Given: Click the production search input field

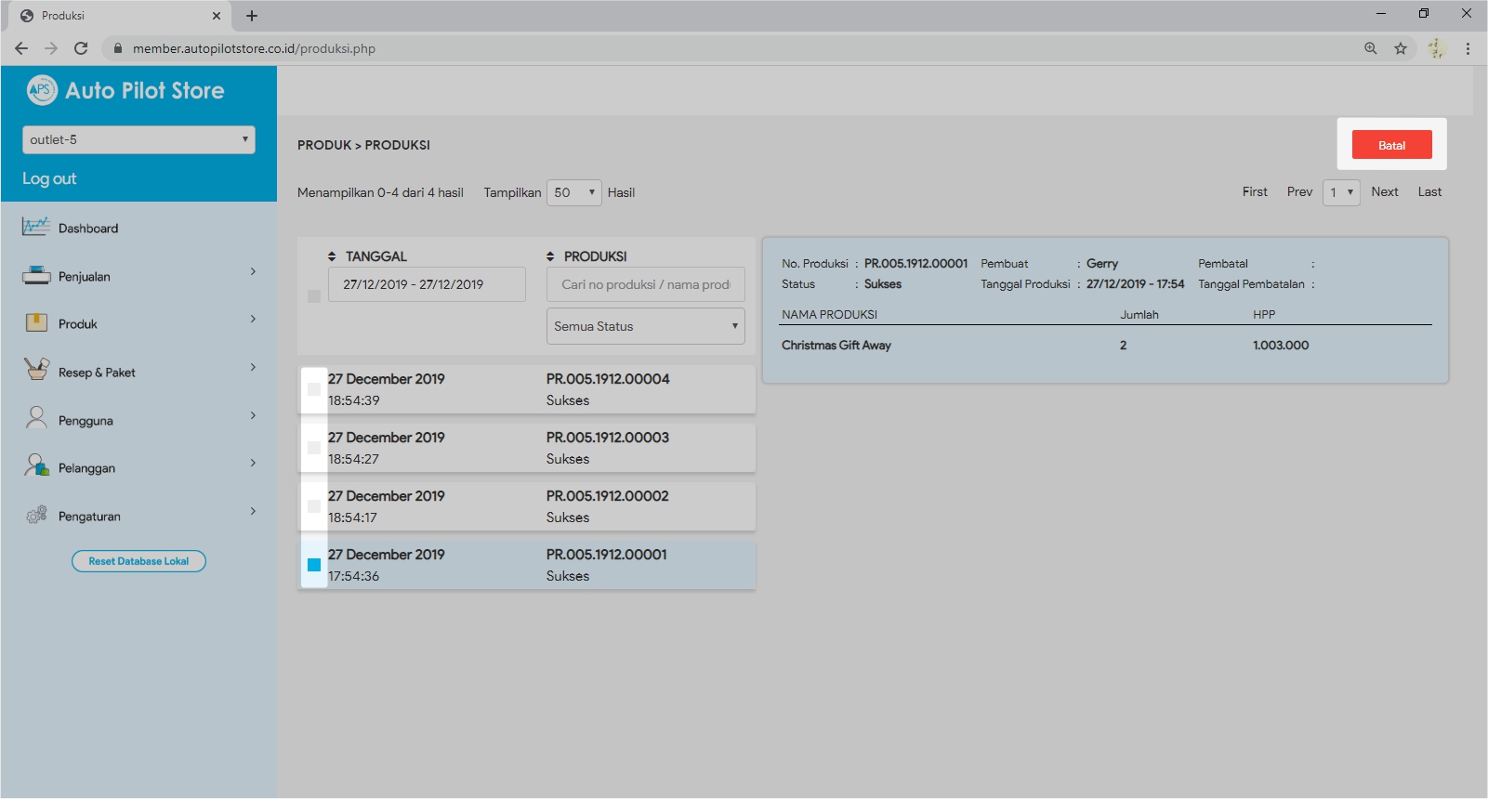Looking at the screenshot, I should click(645, 284).
